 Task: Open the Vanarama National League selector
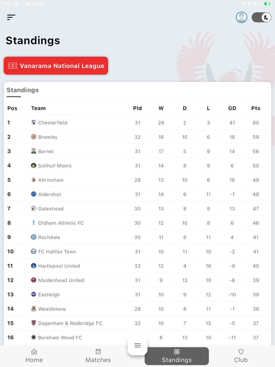[x=55, y=66]
